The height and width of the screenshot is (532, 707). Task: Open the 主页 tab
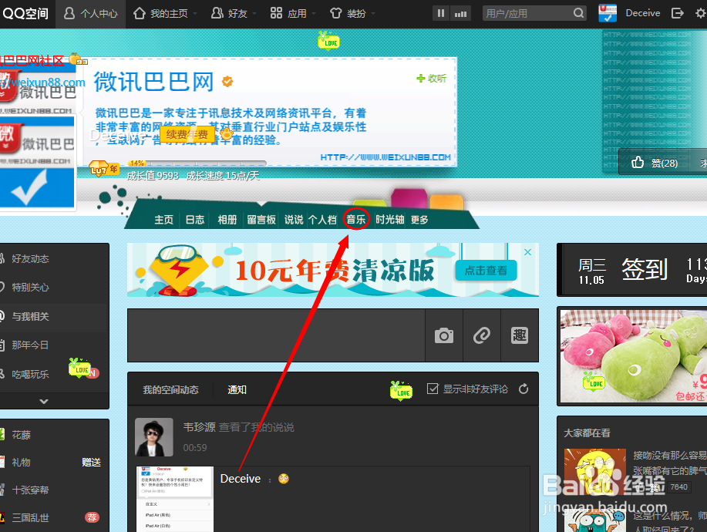click(163, 220)
